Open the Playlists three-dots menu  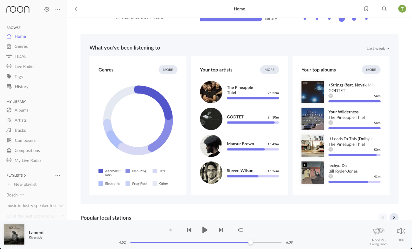pos(58,175)
